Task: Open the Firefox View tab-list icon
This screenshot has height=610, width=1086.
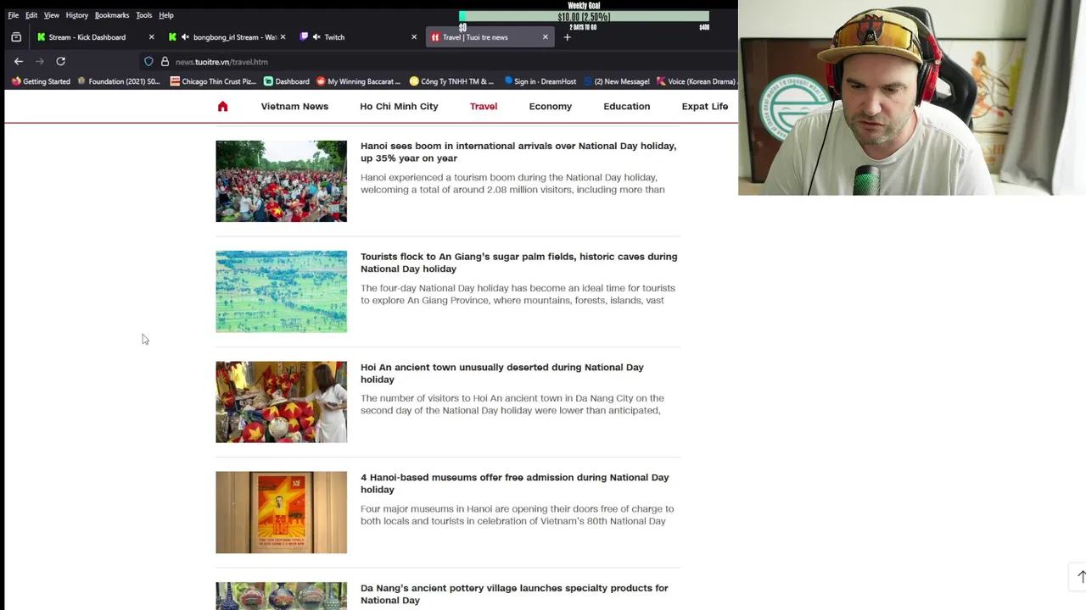Action: click(16, 37)
